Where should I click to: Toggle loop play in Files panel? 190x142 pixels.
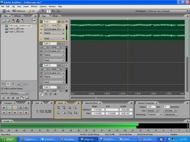pyautogui.click(x=8, y=84)
